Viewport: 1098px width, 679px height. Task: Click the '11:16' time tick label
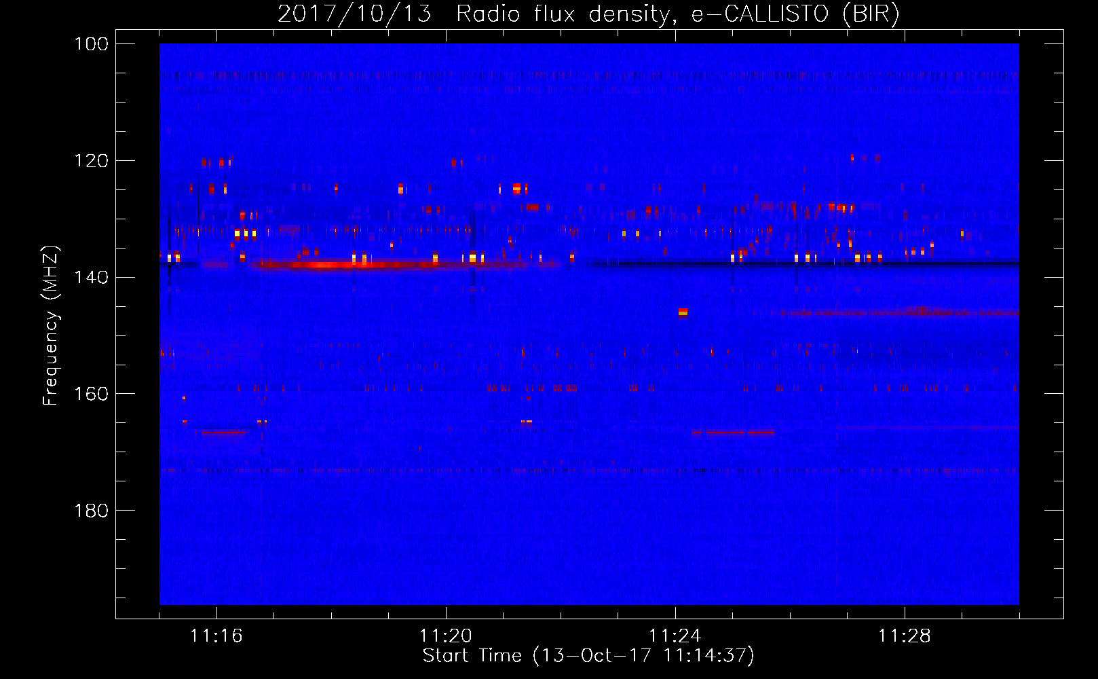[216, 636]
